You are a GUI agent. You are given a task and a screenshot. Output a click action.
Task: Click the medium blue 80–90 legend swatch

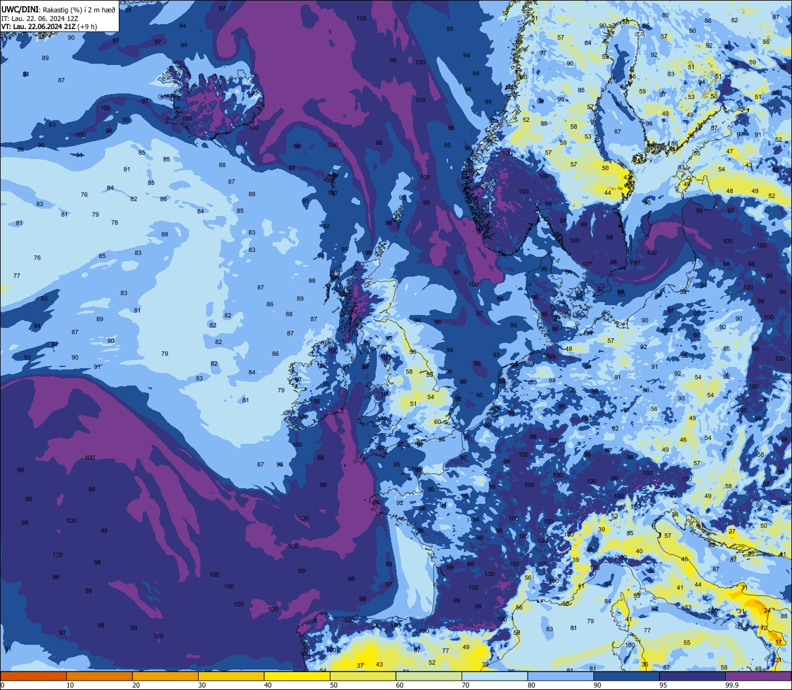click(x=561, y=676)
